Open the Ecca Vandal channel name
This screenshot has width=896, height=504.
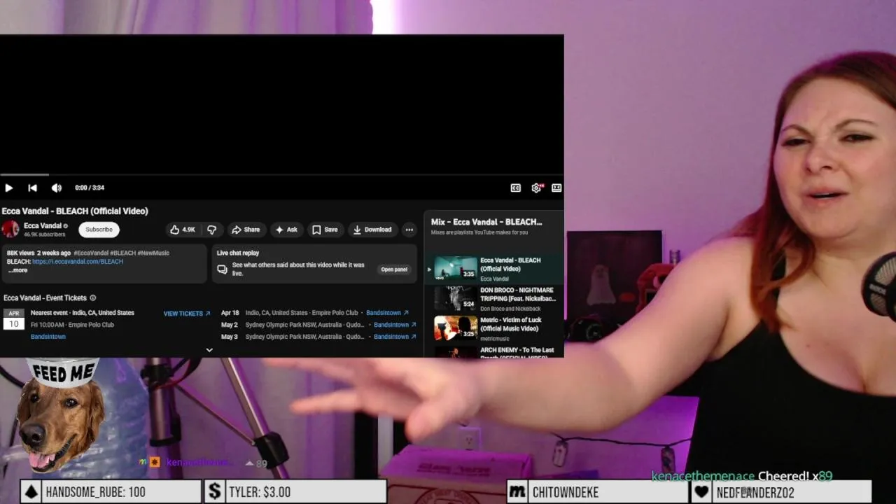[43, 225]
